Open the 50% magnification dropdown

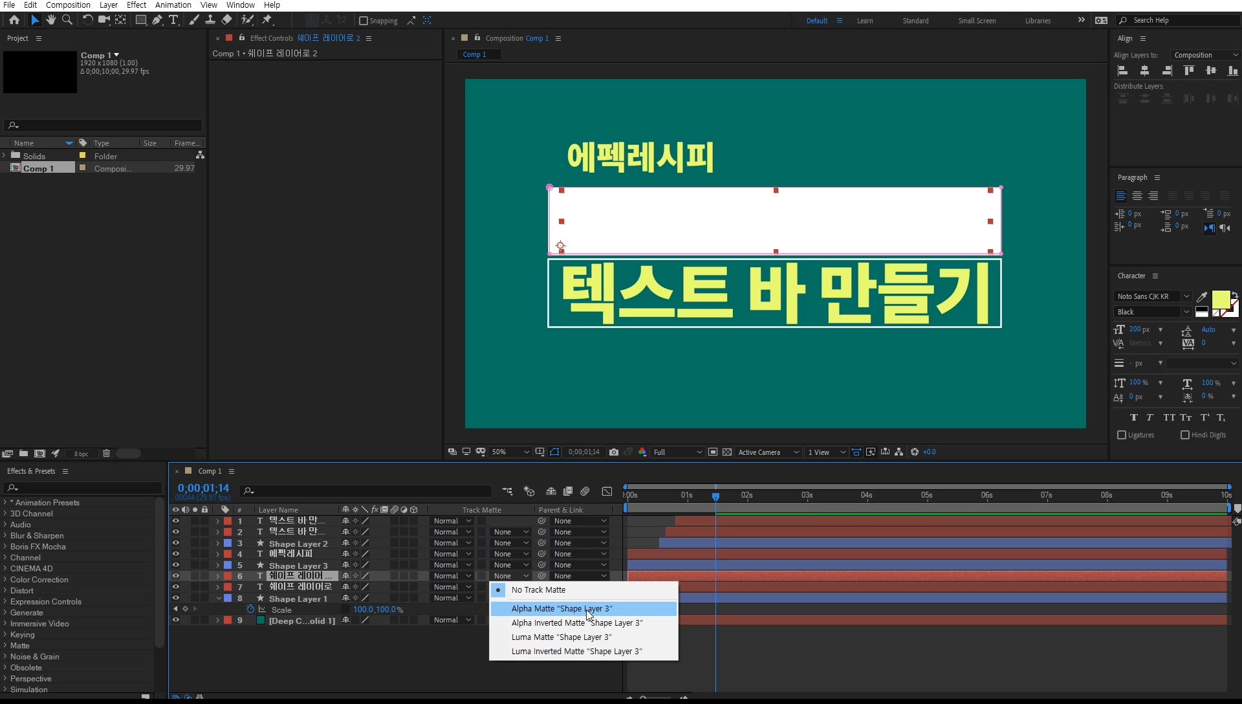tap(510, 452)
